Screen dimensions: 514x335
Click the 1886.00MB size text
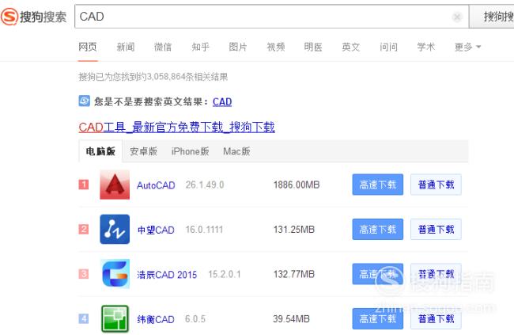click(x=297, y=185)
